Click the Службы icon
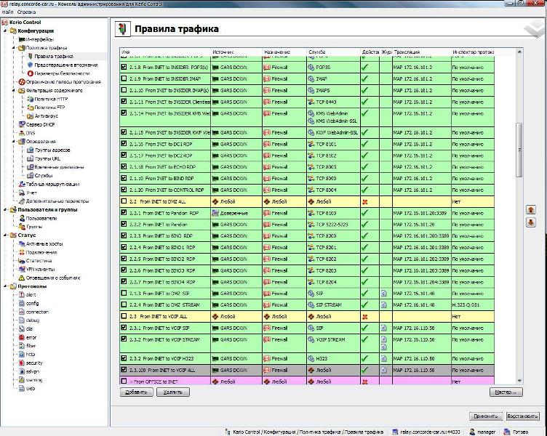Screen dimensions: 547x436 (x=31, y=175)
